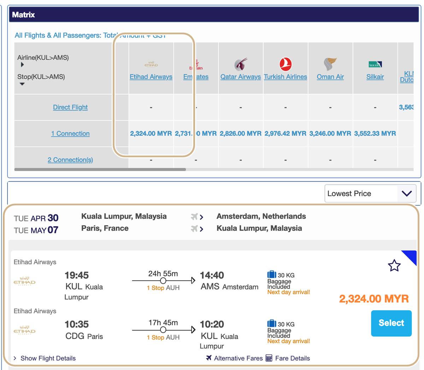Collapse the Stop(KUL>AMS) arrow
The height and width of the screenshot is (370, 424).
(22, 84)
